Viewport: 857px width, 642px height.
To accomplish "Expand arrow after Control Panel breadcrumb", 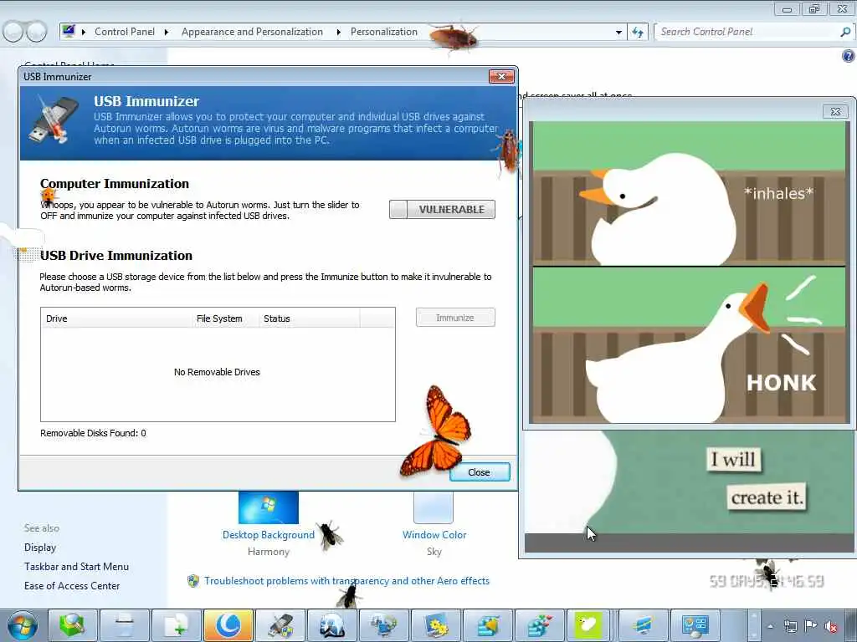I will 167,33.
